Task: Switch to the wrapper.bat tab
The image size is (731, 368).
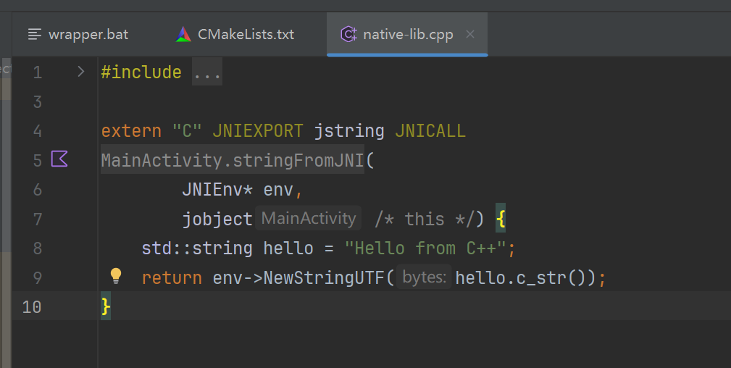Action: pos(78,35)
